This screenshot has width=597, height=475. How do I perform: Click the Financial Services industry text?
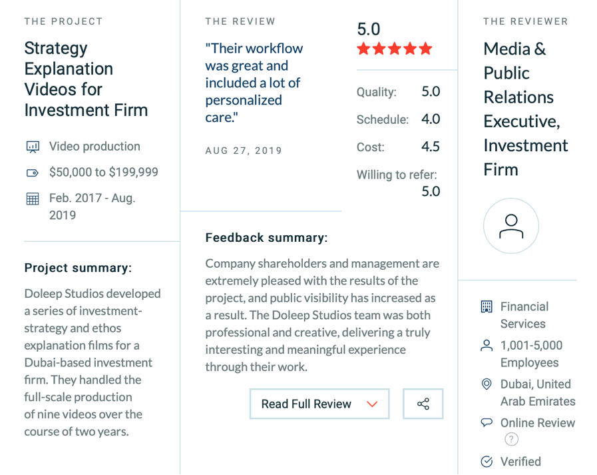[x=524, y=315]
